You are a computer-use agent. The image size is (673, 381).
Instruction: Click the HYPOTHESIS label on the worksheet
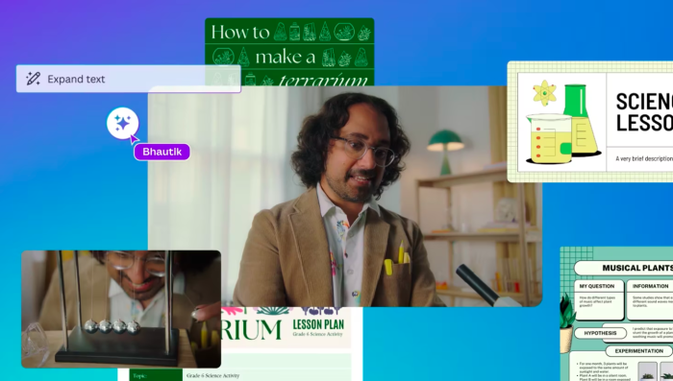pyautogui.click(x=600, y=333)
